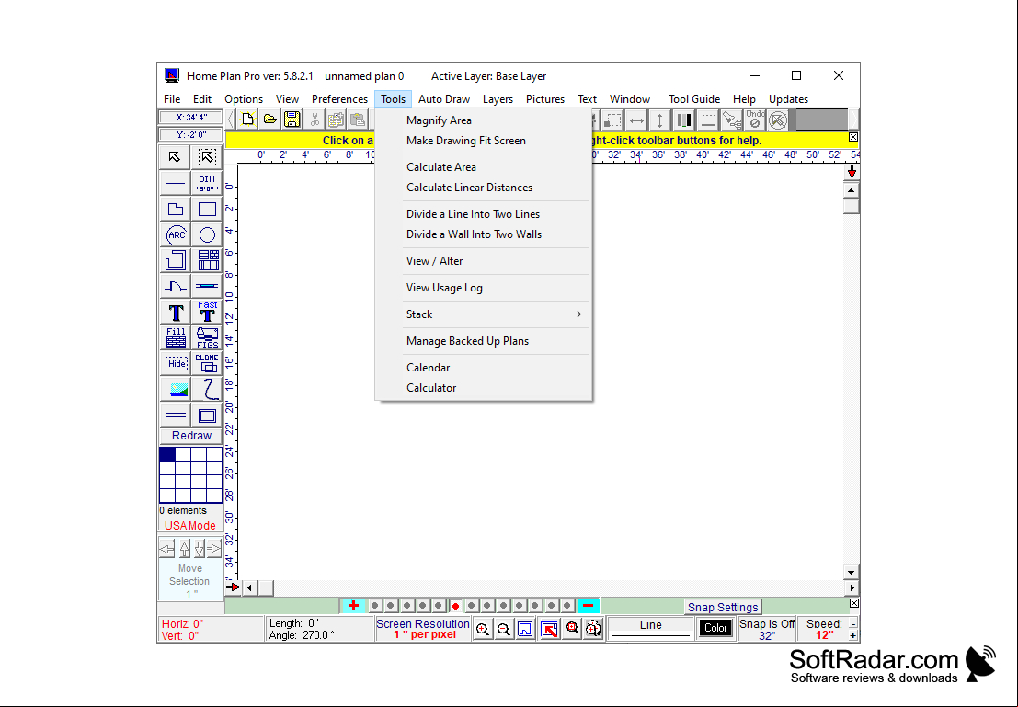Expand the Stack submenu arrow
The height and width of the screenshot is (707, 1018).
pos(578,314)
